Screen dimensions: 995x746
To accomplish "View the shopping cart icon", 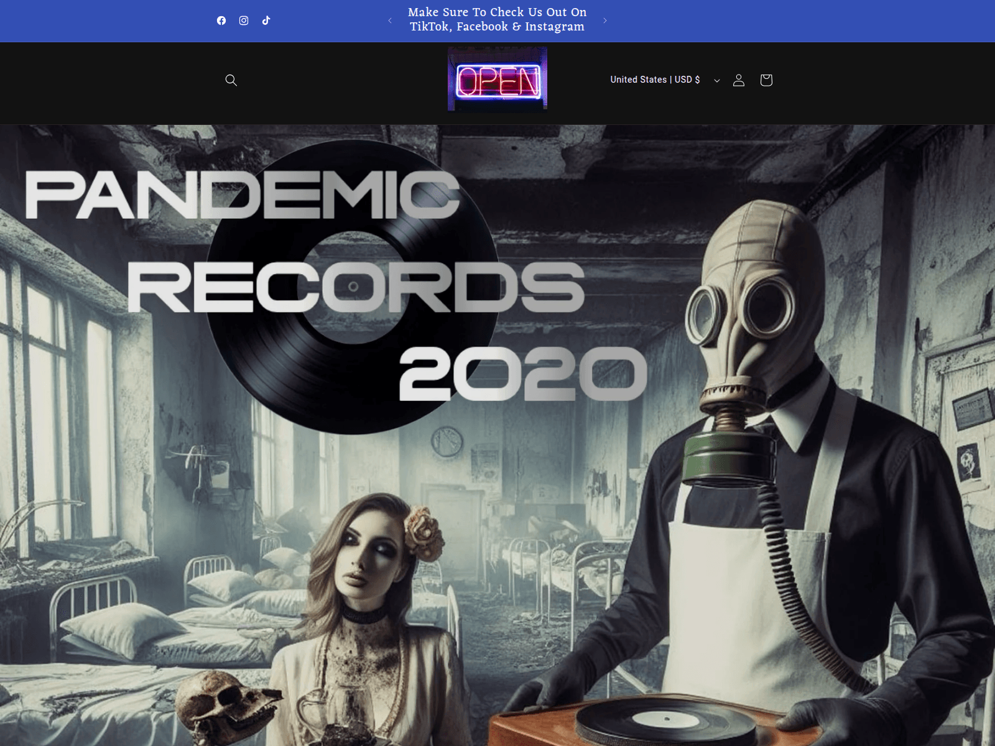I will click(766, 80).
